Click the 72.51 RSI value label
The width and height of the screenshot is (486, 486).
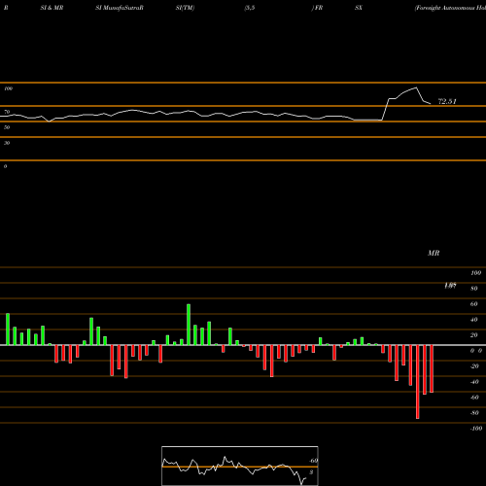pyautogui.click(x=447, y=101)
